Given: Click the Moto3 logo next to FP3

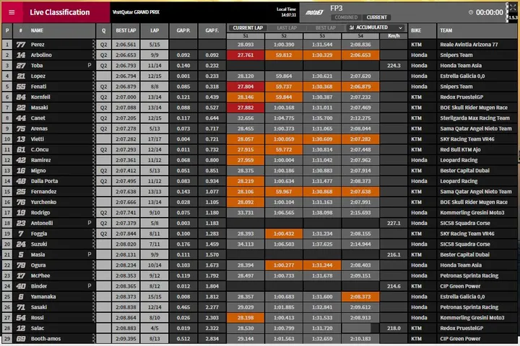Looking at the screenshot, I should tap(313, 12).
